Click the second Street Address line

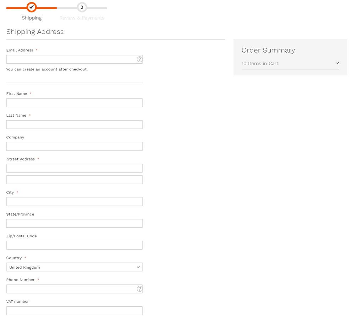tap(74, 180)
